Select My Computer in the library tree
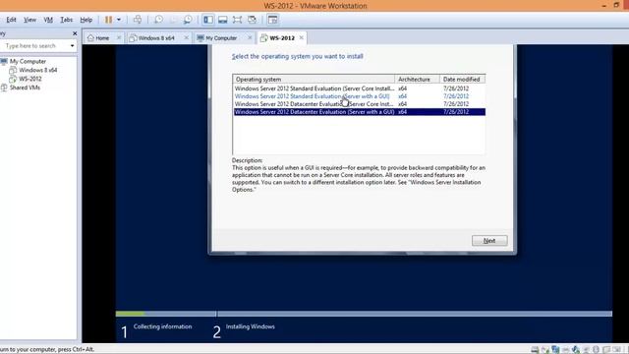Screen dimensions: 629x354 click(x=28, y=61)
